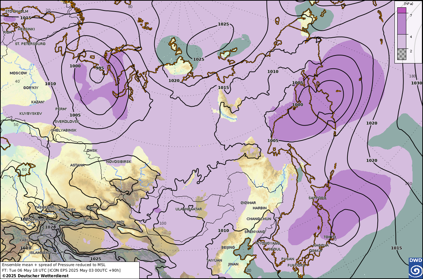Select the magenta above-7 hPa legend swatch

click(x=402, y=10)
